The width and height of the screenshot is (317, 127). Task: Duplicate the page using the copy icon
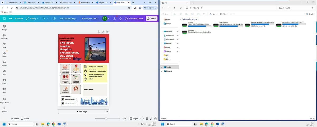(x=103, y=32)
